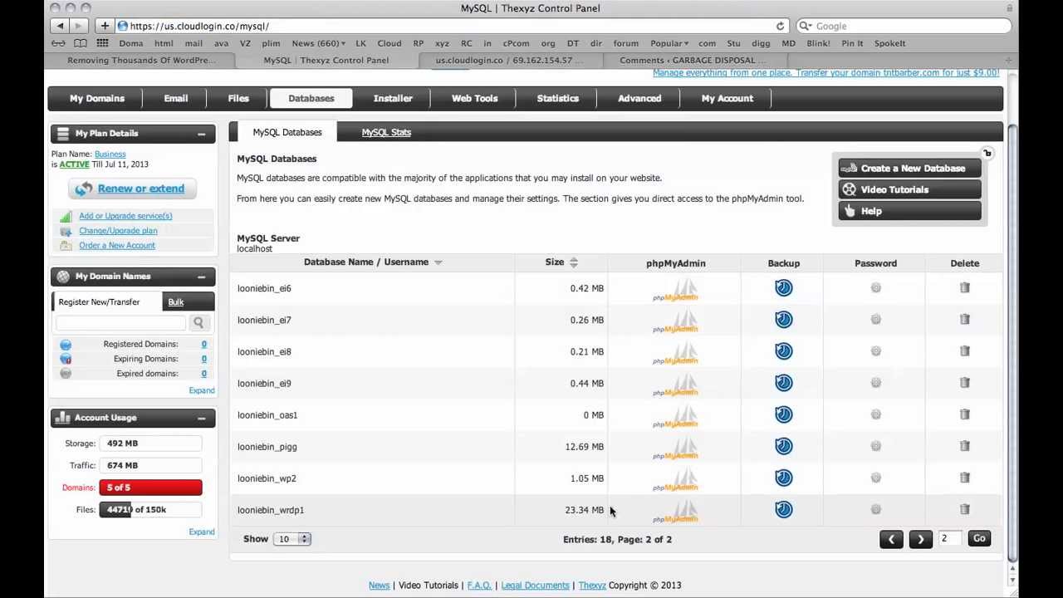Expand the account usage details
1063x598 pixels.
(201, 532)
